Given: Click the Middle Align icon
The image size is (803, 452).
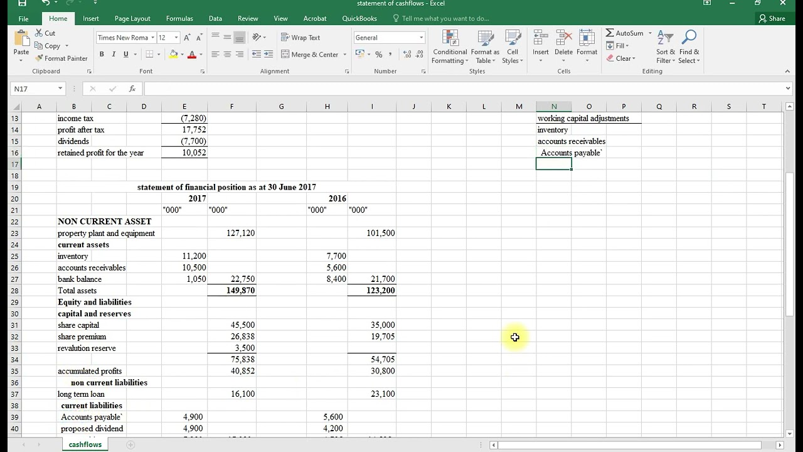Looking at the screenshot, I should (x=227, y=38).
